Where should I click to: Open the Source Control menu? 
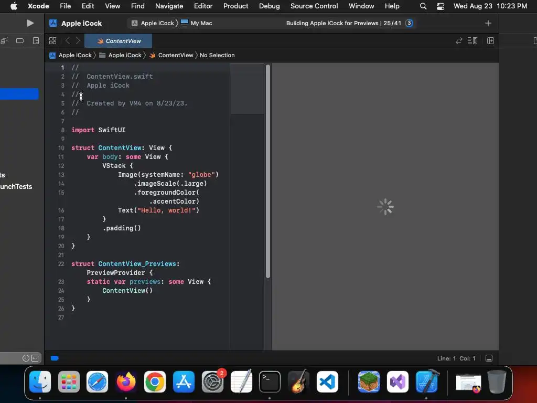click(314, 6)
